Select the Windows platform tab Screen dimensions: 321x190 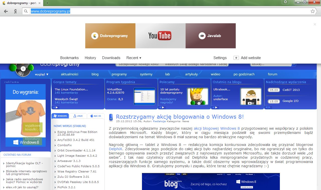(60, 116)
